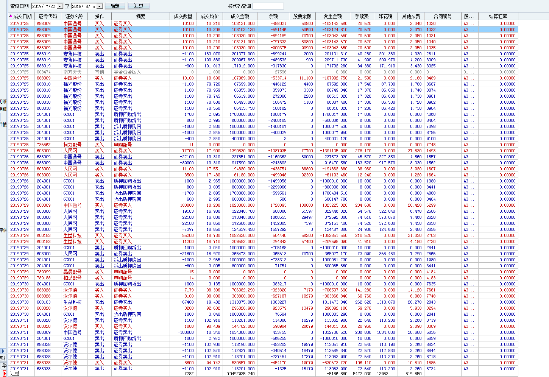Select the 柯力配号 name cell
This screenshot has width=549, height=377.
pos(72,145)
